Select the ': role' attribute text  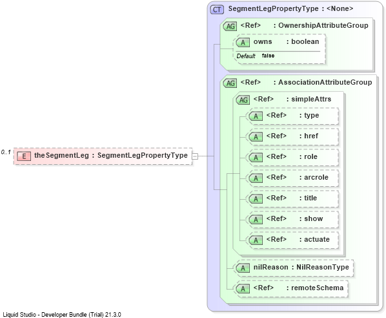(308, 157)
